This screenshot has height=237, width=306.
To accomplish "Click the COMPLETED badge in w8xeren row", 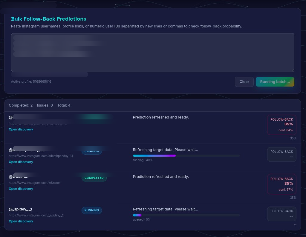I will click(x=94, y=178).
